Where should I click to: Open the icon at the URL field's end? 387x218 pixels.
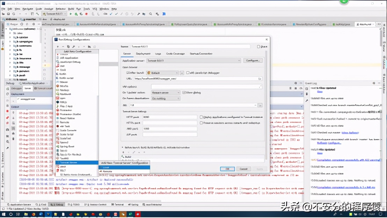tap(260, 79)
